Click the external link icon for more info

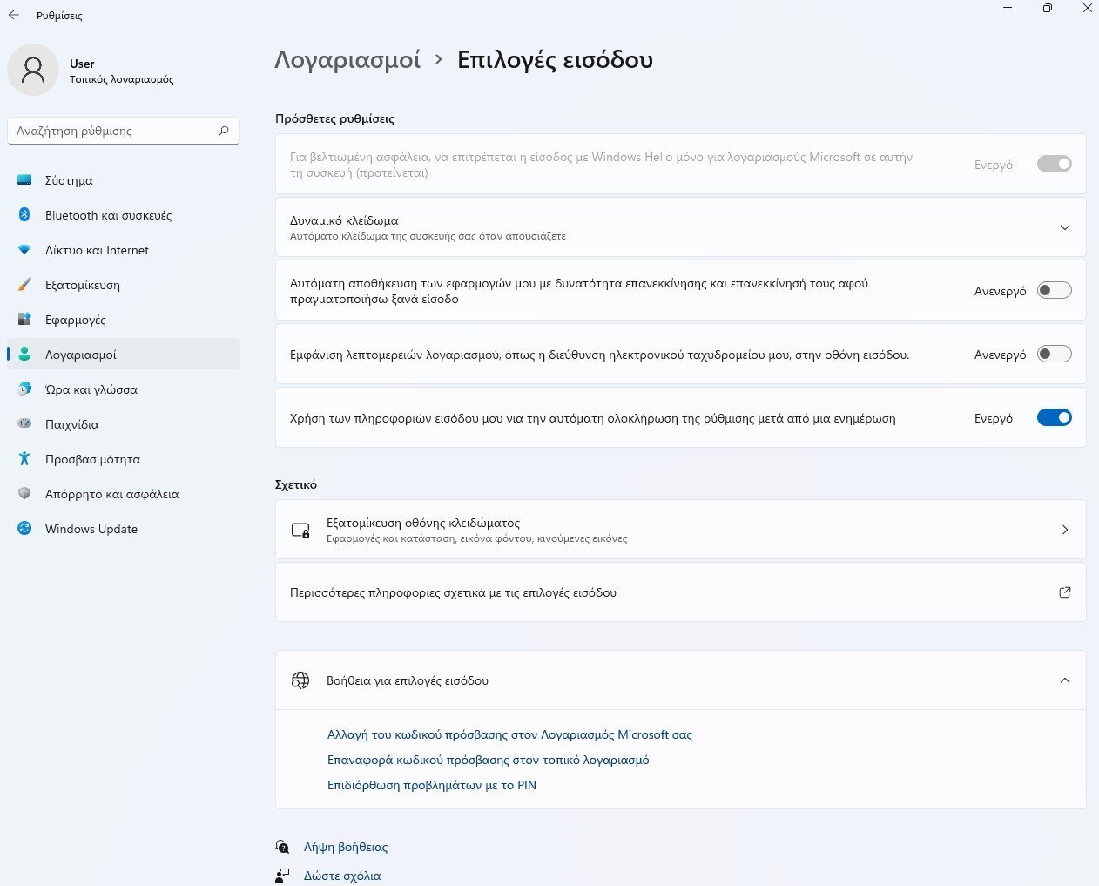[x=1064, y=592]
